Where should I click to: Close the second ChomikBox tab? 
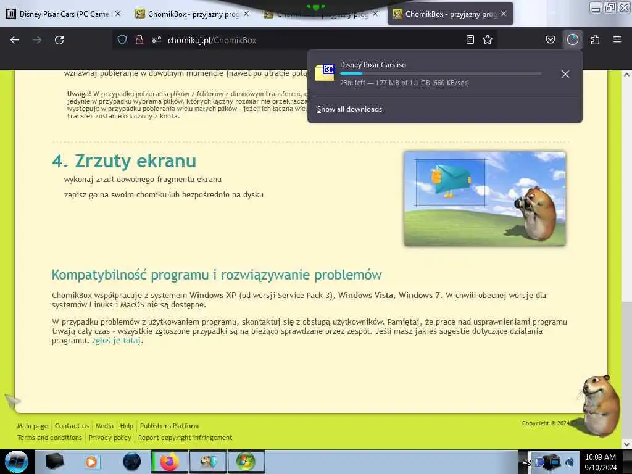(246, 14)
